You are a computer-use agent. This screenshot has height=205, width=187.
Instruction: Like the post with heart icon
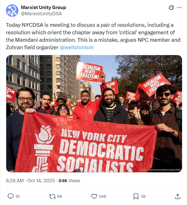tap(94, 196)
